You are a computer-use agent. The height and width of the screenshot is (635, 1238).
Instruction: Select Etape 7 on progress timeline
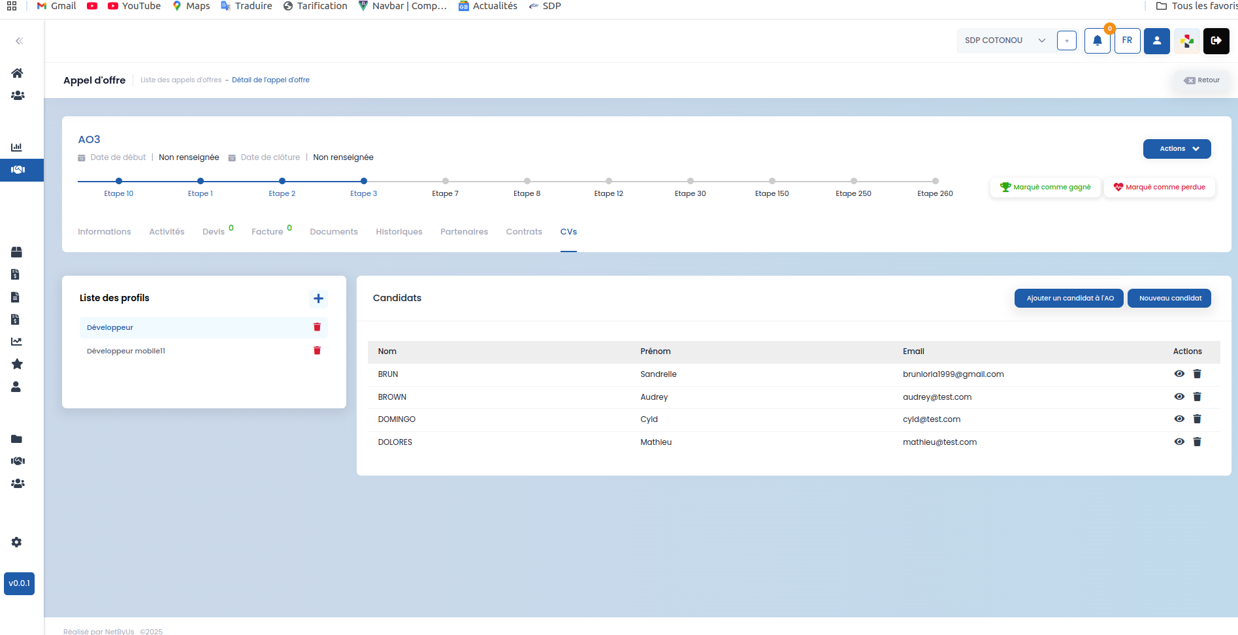445,181
